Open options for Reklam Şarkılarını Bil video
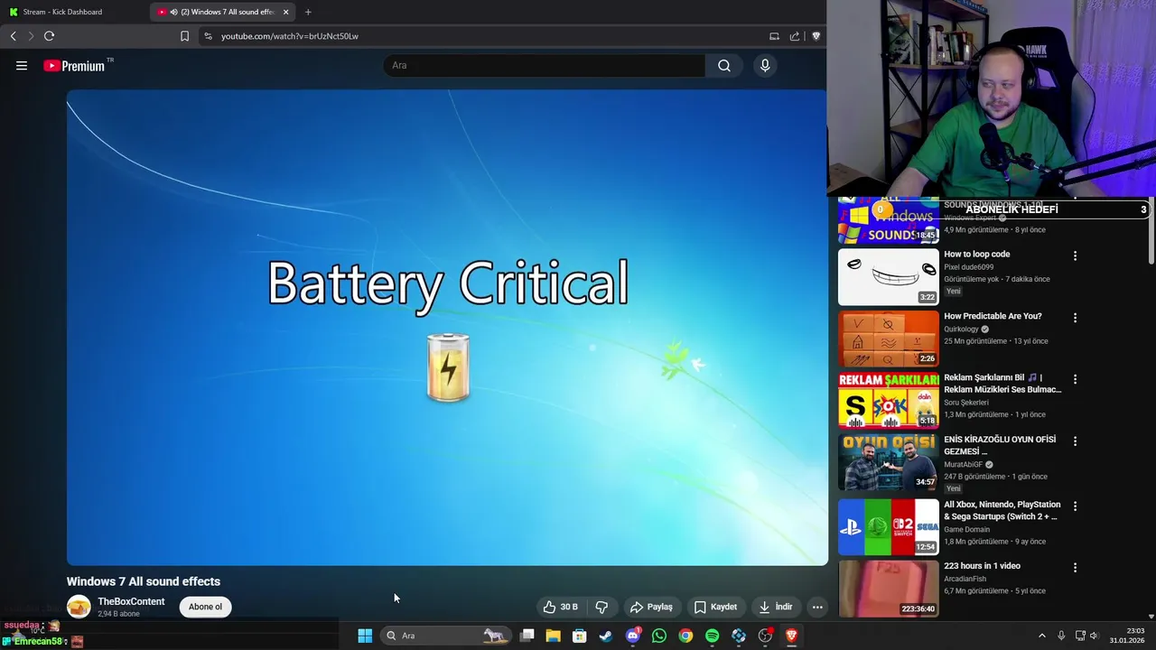Viewport: 1156px width, 650px height. [1075, 379]
